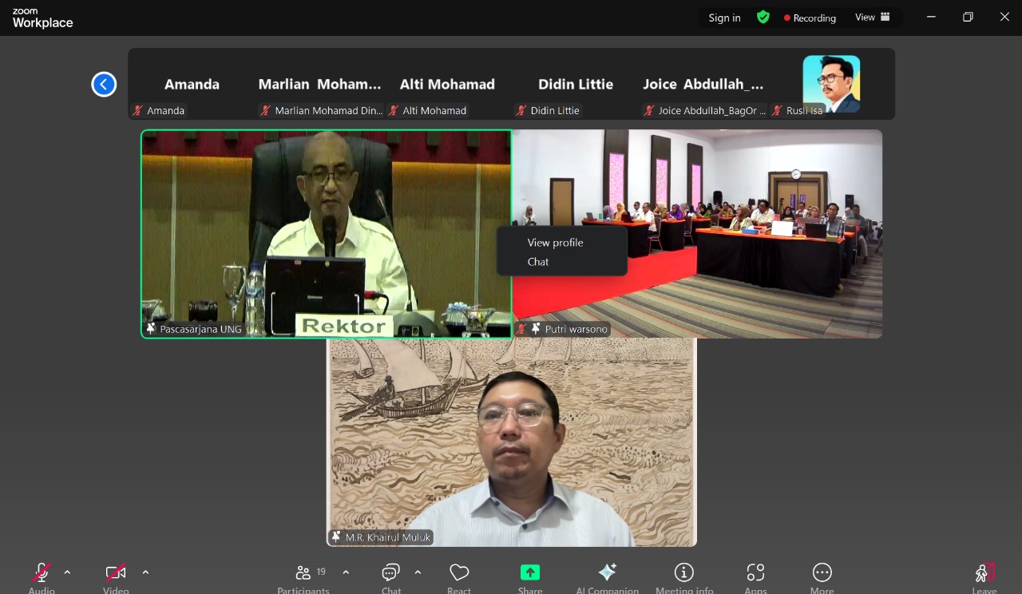Click the Recording indicator
This screenshot has width=1022, height=594.
pos(810,18)
